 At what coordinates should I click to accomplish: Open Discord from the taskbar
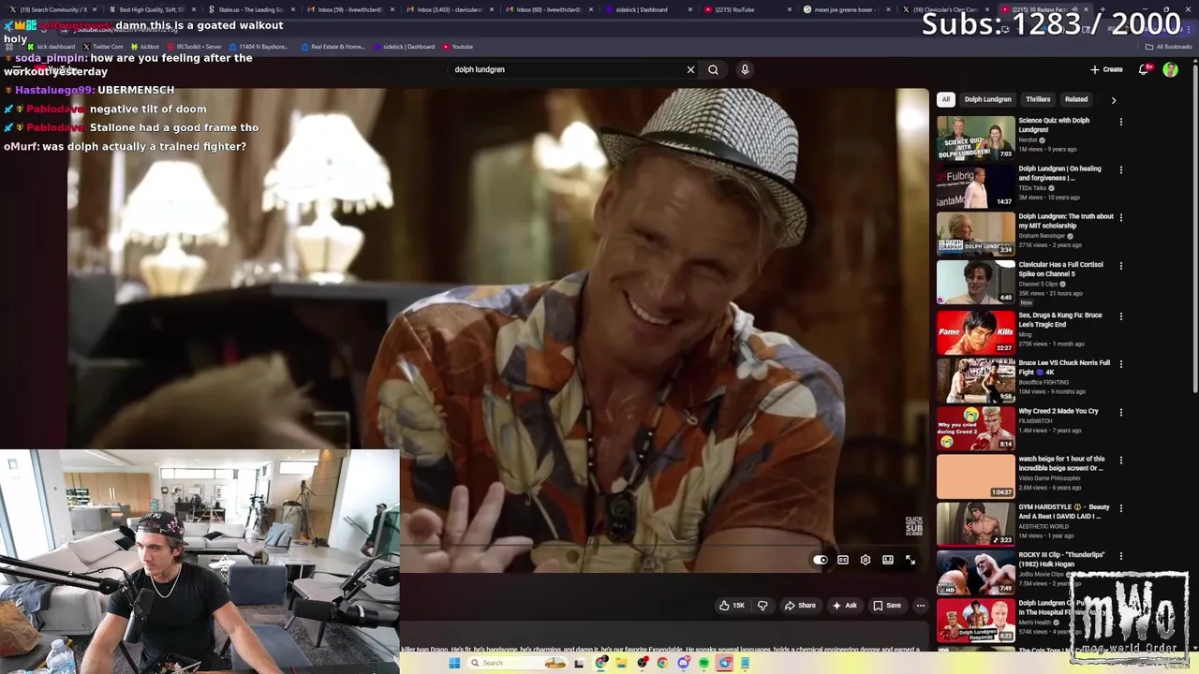pos(683,663)
